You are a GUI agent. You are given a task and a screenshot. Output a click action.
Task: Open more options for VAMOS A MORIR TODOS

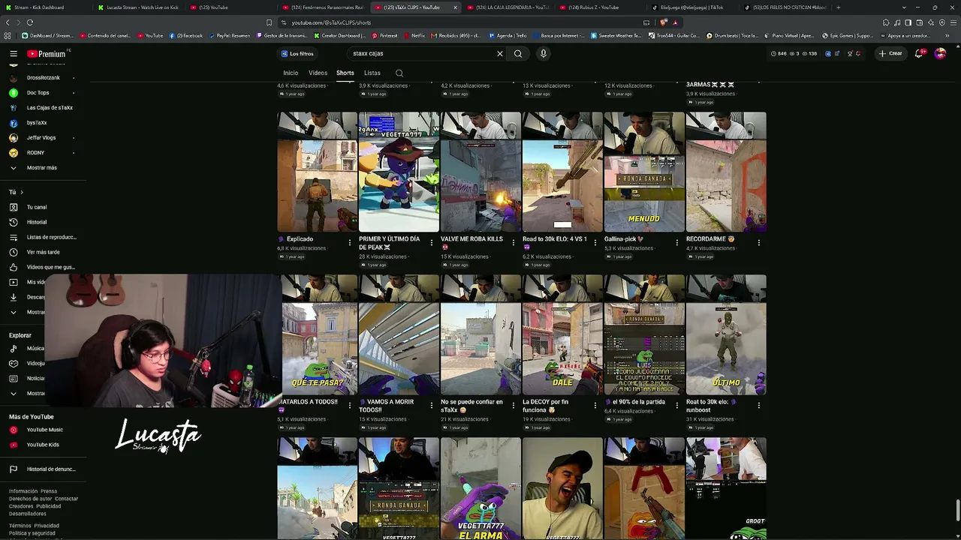coord(432,405)
